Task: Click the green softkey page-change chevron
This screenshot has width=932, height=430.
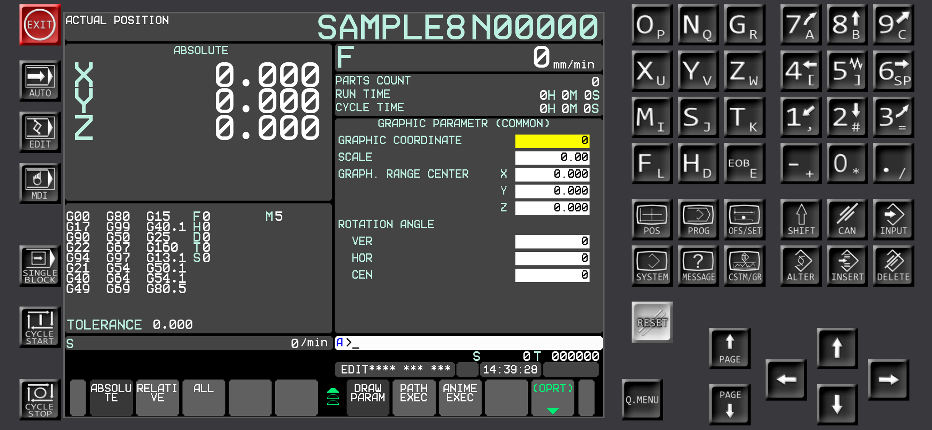Action: point(333,397)
